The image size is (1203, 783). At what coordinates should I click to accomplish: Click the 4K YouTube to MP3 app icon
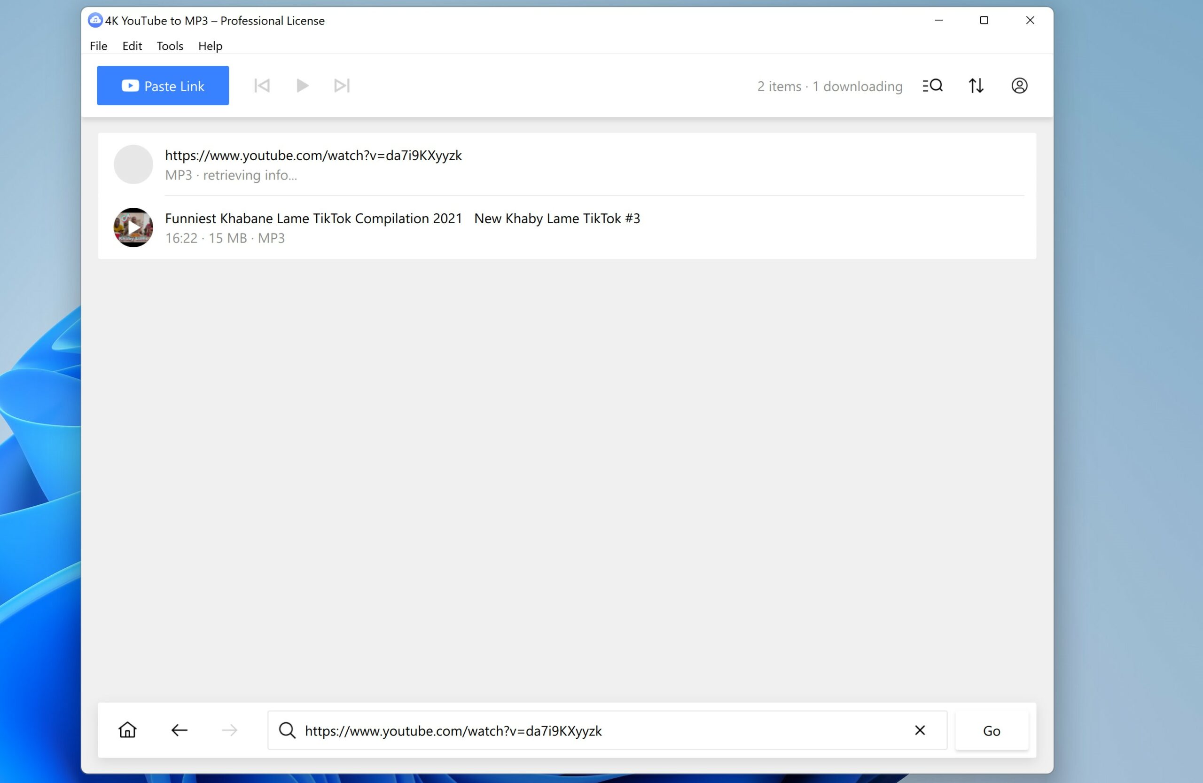[x=95, y=20]
